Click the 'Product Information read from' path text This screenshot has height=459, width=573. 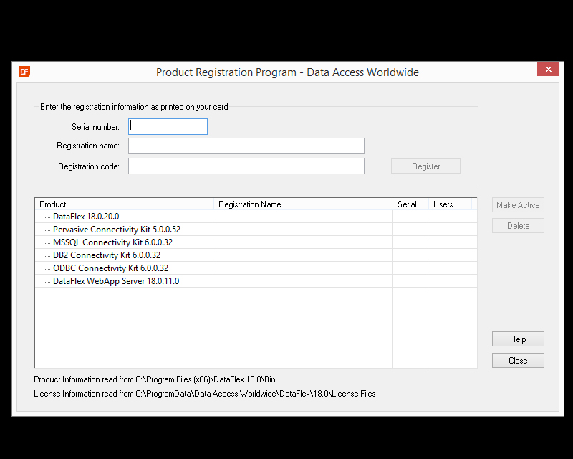click(x=155, y=379)
